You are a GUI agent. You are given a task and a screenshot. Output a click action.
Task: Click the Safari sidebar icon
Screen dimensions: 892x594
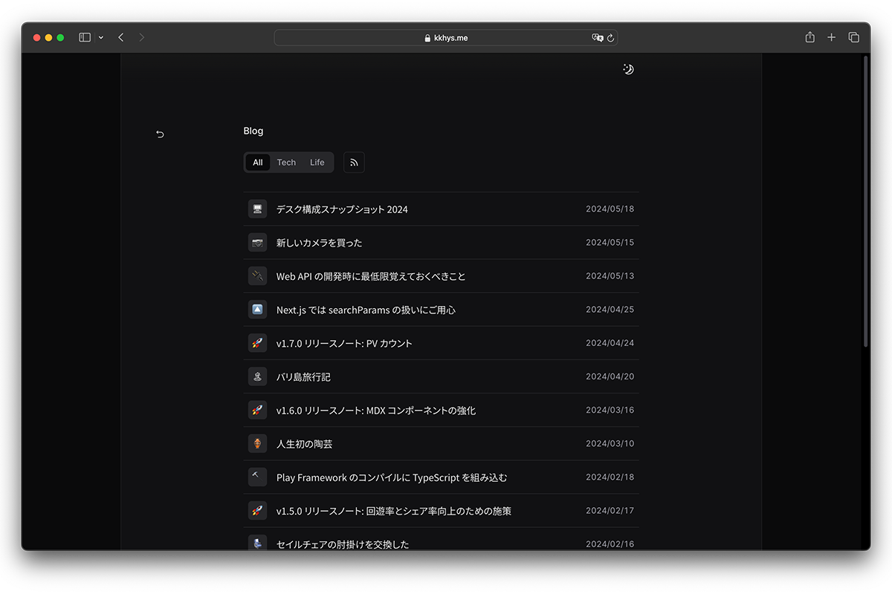[84, 36]
